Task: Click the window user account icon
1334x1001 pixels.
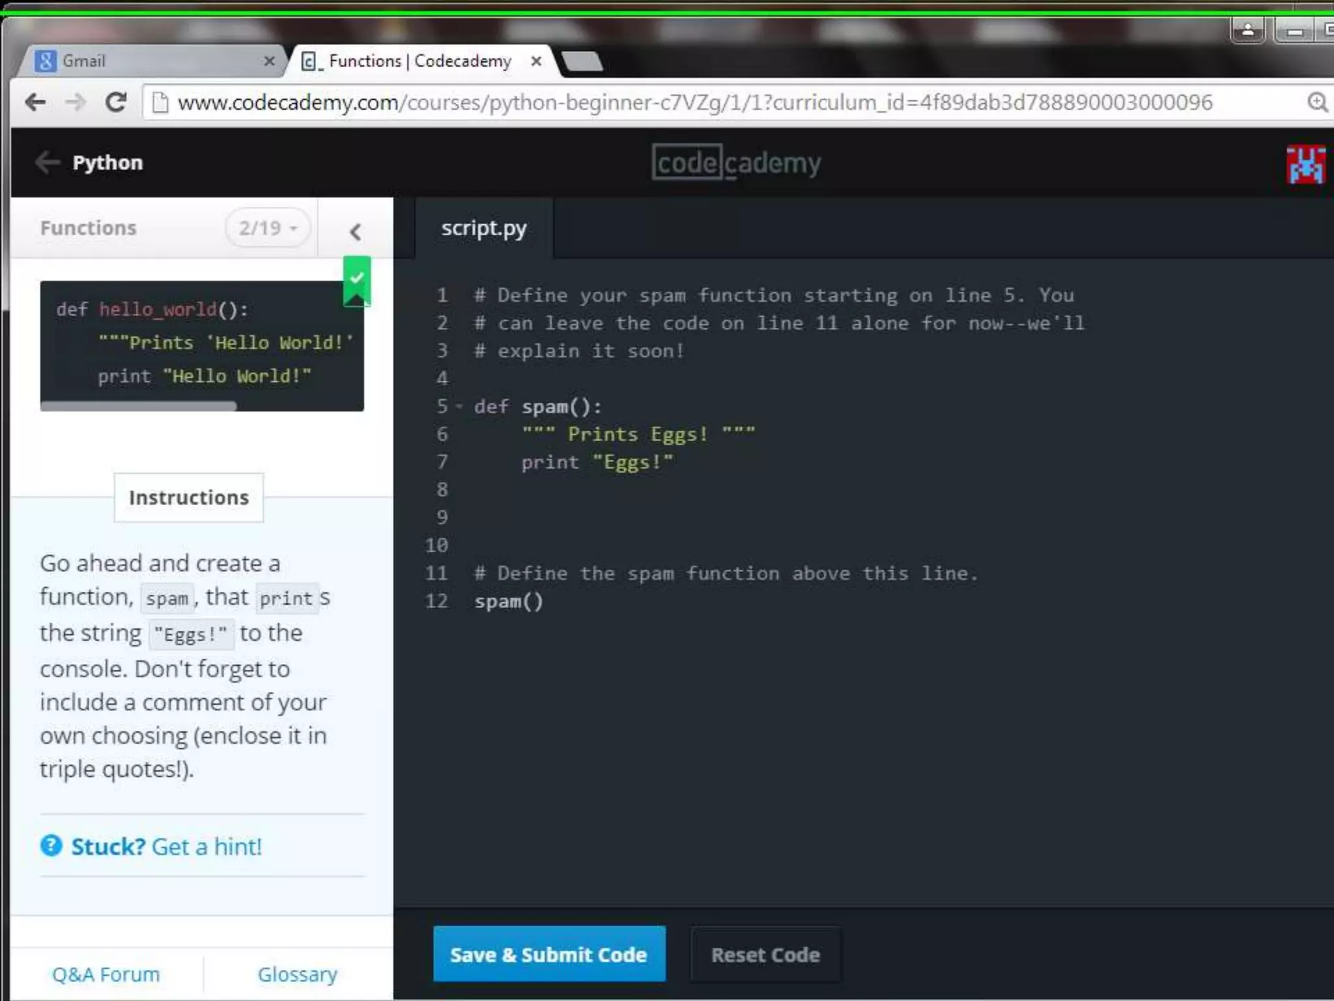Action: coord(1247,30)
